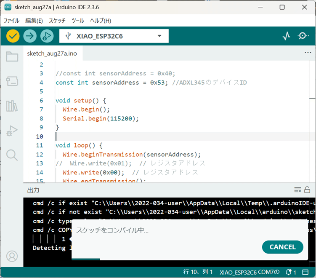
Task: Open the Serial Plotter
Action: coord(286,36)
